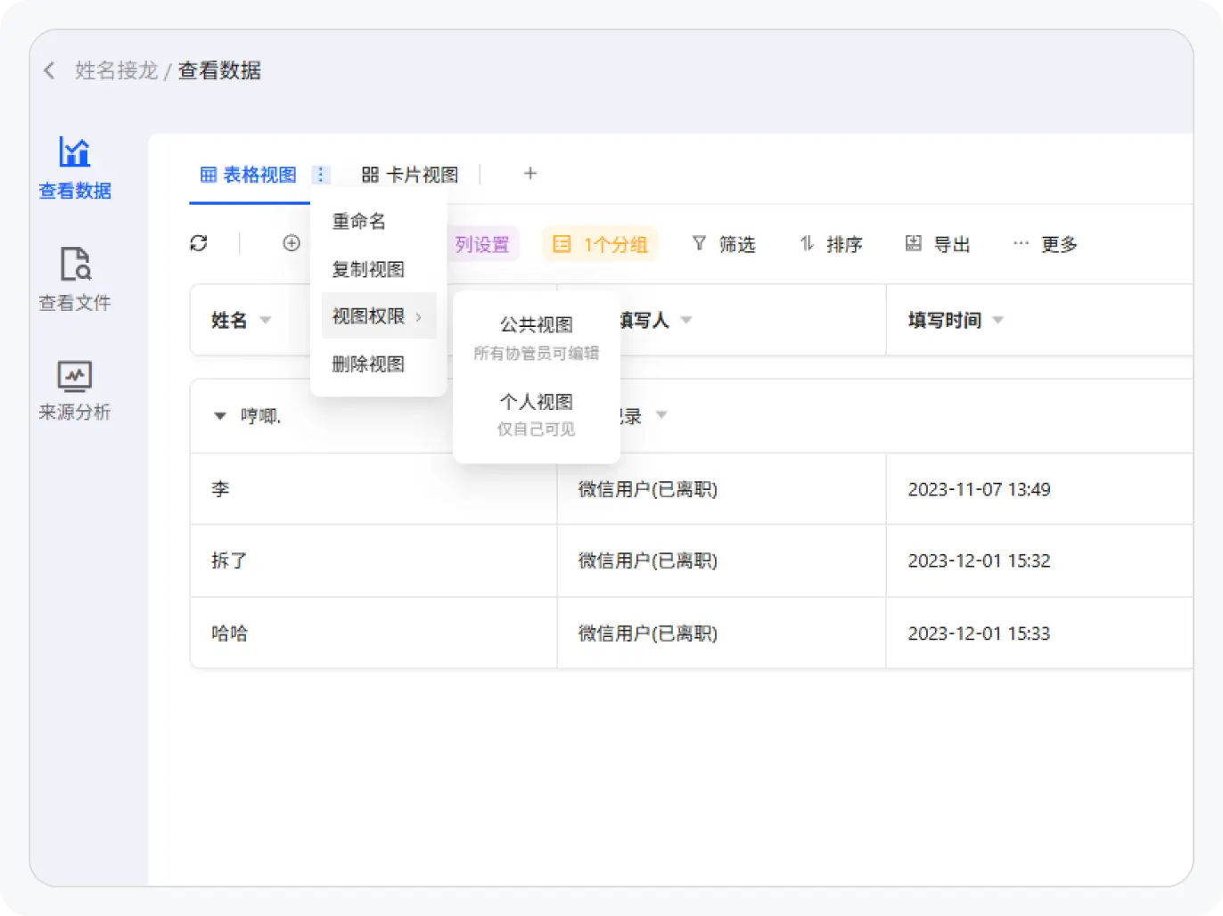Click the circled plus add icon
The height and width of the screenshot is (916, 1223).
(291, 243)
